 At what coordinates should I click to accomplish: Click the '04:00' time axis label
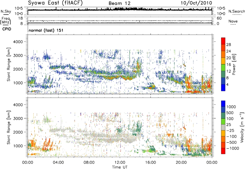(x=58, y=163)
